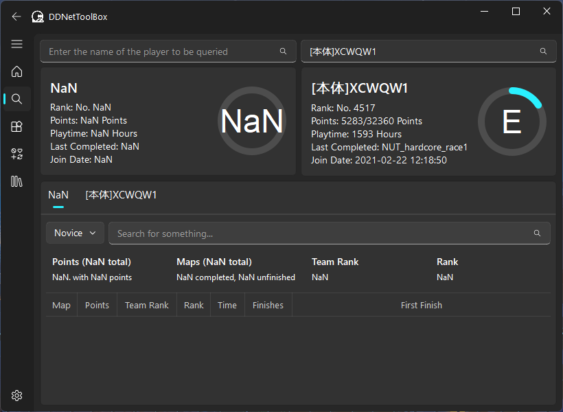Click the DDNetToolBox app logo

click(x=38, y=16)
